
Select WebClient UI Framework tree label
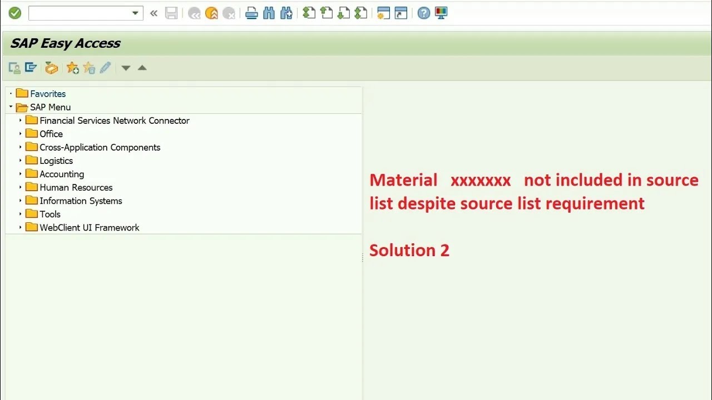click(x=90, y=227)
